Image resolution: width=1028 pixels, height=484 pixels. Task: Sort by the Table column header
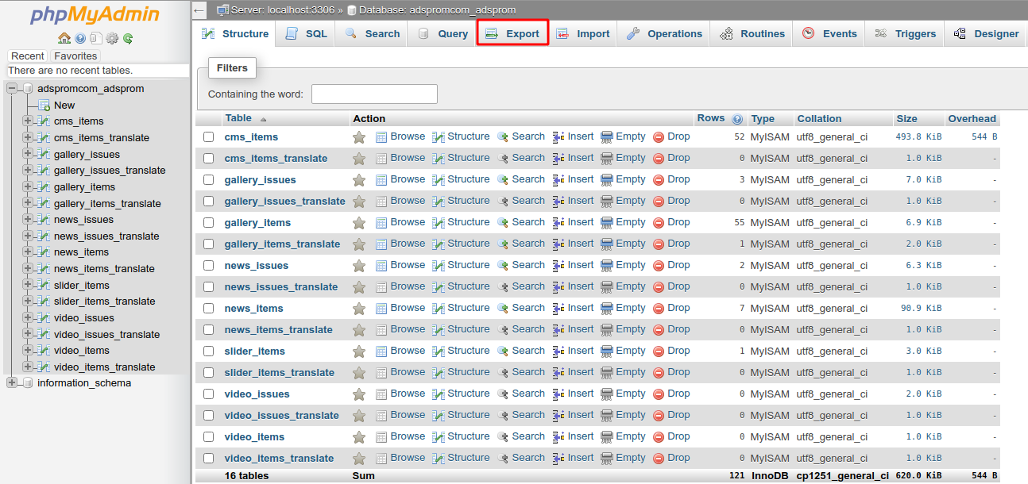pyautogui.click(x=238, y=118)
